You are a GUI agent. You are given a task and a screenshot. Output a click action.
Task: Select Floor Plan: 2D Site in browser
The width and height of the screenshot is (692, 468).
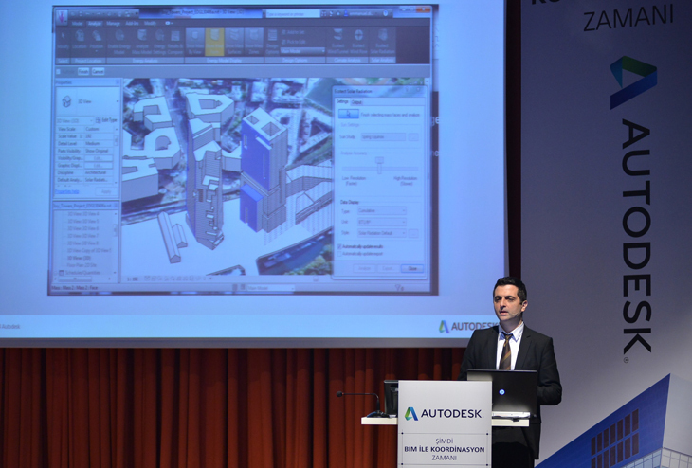(82, 265)
